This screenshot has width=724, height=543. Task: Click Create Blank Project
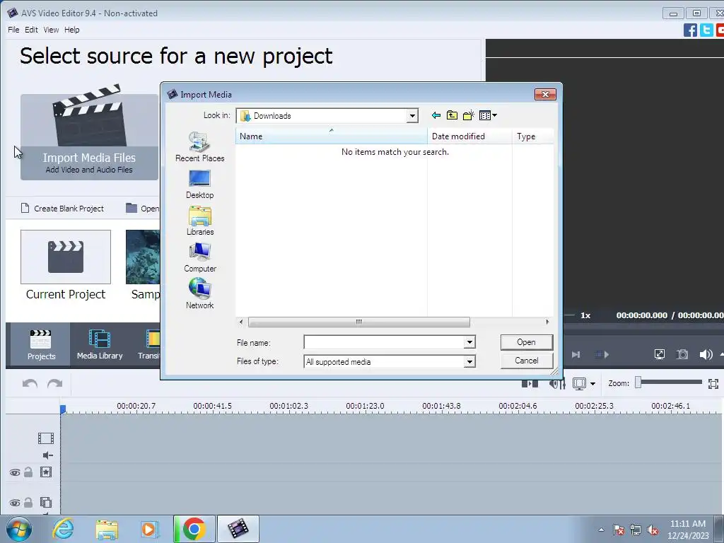tap(62, 209)
